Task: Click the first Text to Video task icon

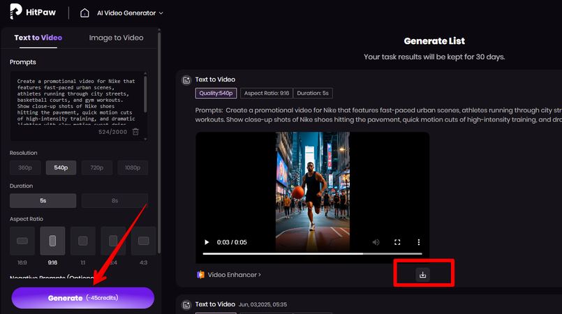Action: coord(186,80)
